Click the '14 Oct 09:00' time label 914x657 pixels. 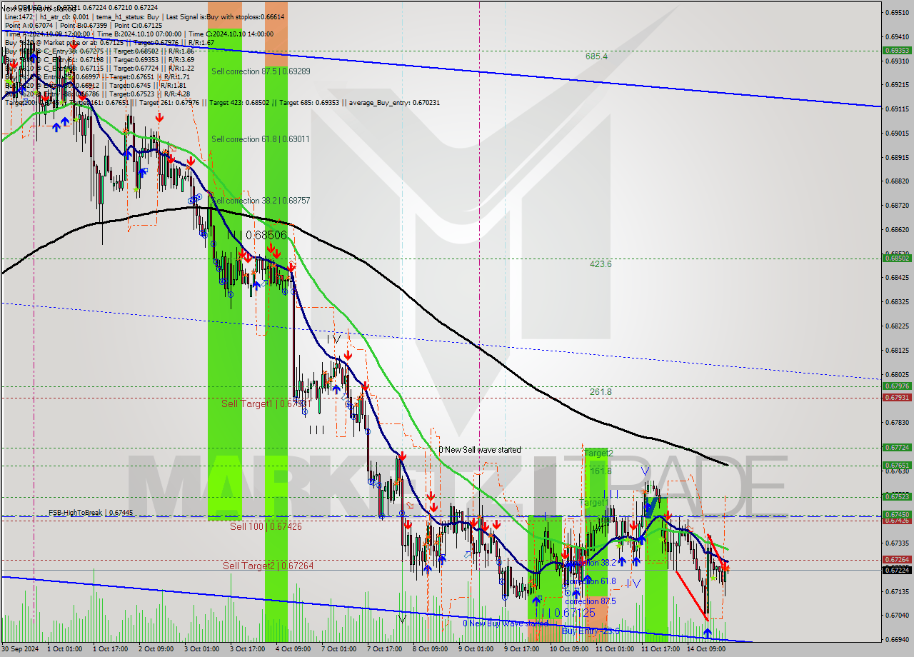[x=705, y=649]
